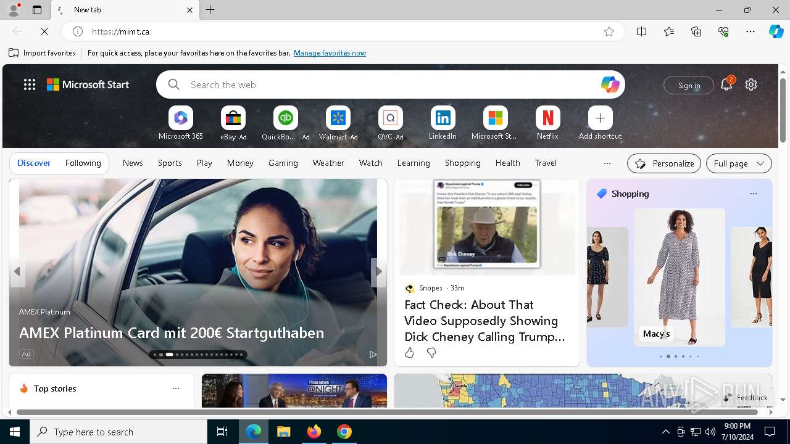The width and height of the screenshot is (790, 444).
Task: Open AMEX Platinum Card ad headline
Action: 172,332
